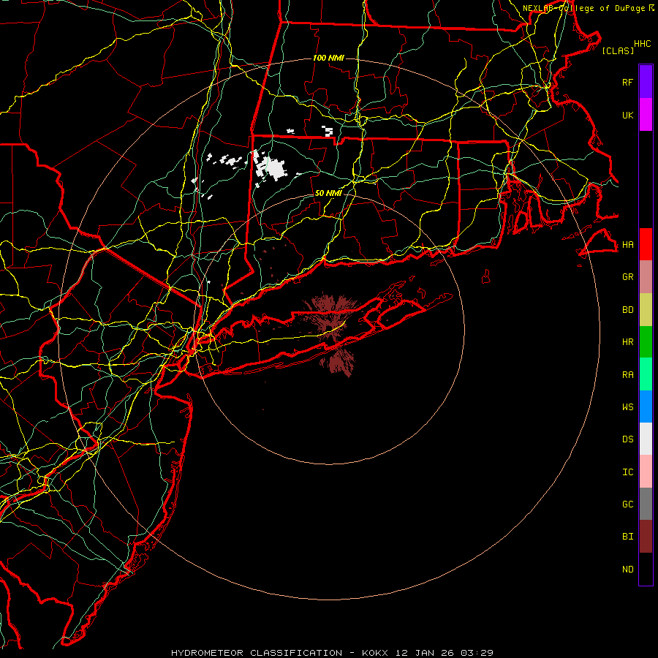The image size is (658, 658).
Task: Click the HA legend label
Action: [x=627, y=244]
